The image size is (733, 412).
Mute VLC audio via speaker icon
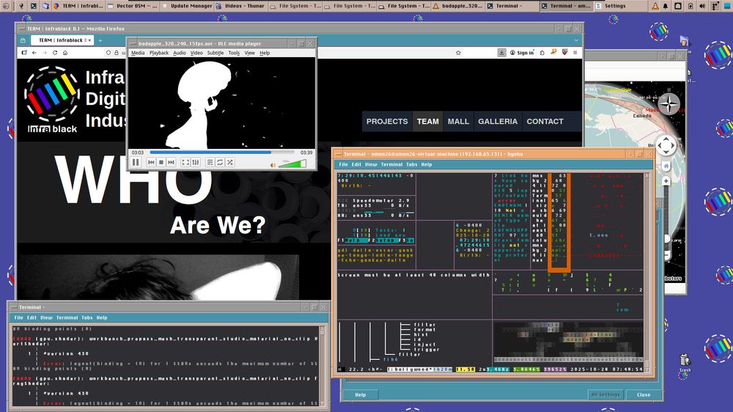click(273, 165)
